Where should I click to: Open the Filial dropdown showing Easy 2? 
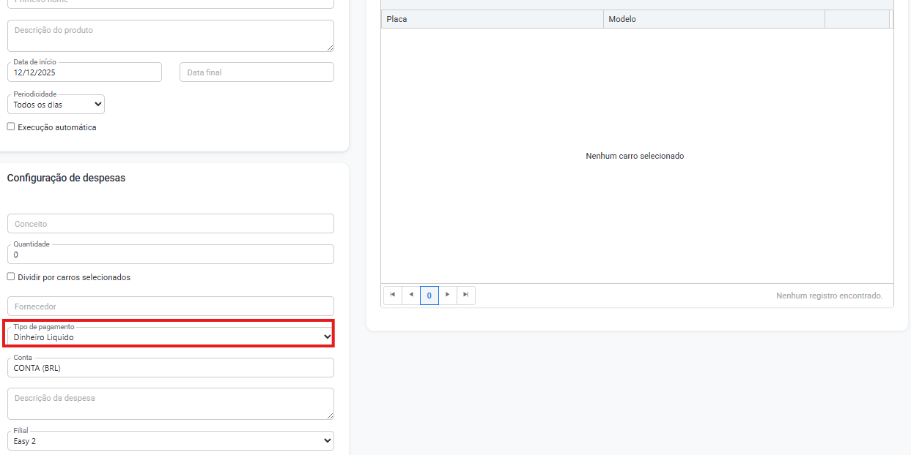pyautogui.click(x=170, y=441)
